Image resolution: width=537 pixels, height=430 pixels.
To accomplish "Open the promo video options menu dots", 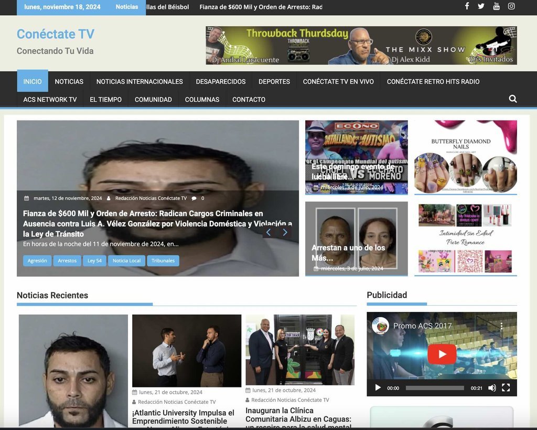I will click(x=501, y=326).
